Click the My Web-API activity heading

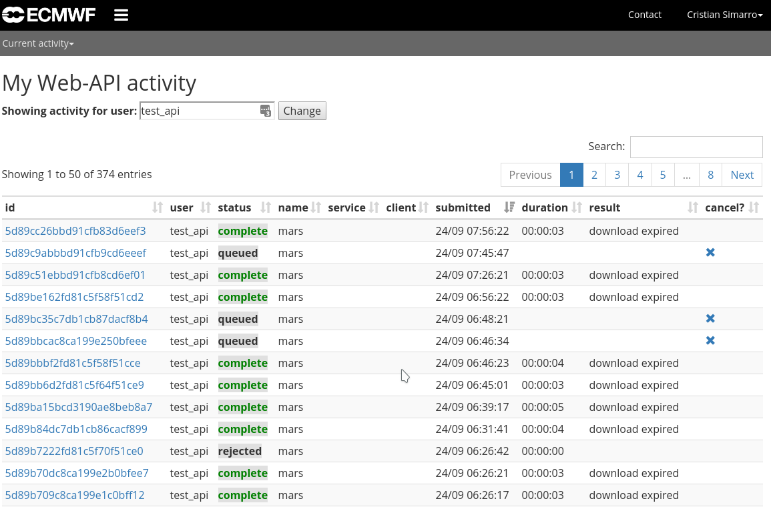pos(99,83)
